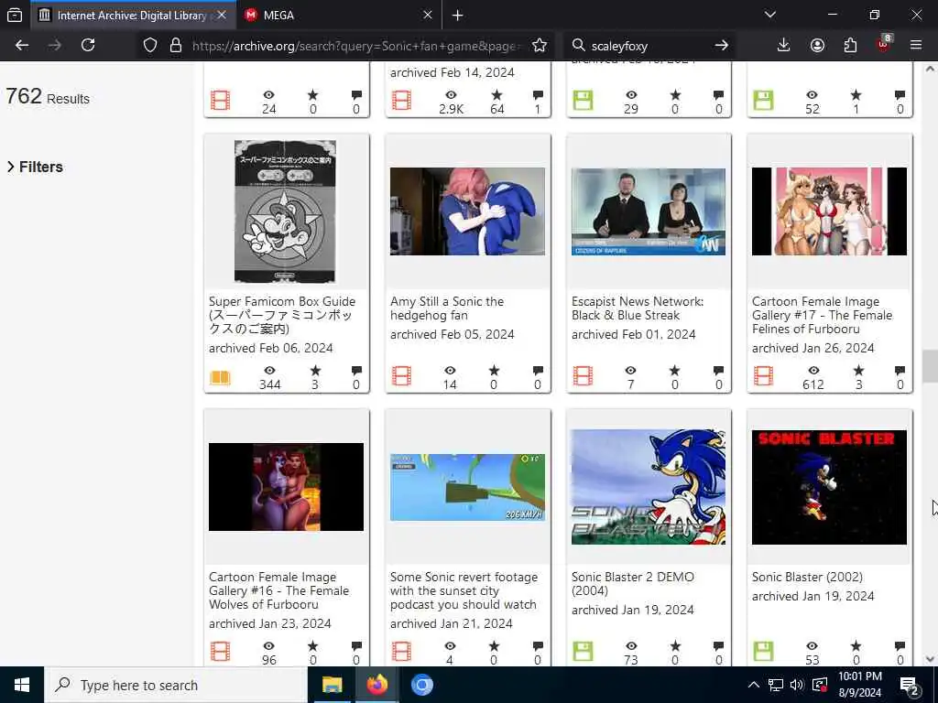
Task: Close the Internet Archive tab
Action: (x=222, y=15)
